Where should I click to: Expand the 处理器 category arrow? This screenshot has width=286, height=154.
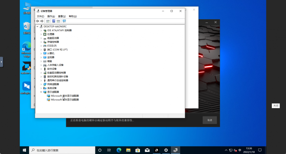click(x=41, y=34)
